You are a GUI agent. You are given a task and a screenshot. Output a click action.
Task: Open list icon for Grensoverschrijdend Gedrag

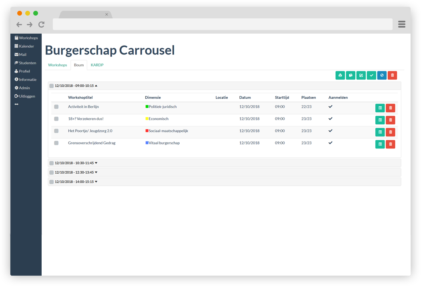pos(380,144)
